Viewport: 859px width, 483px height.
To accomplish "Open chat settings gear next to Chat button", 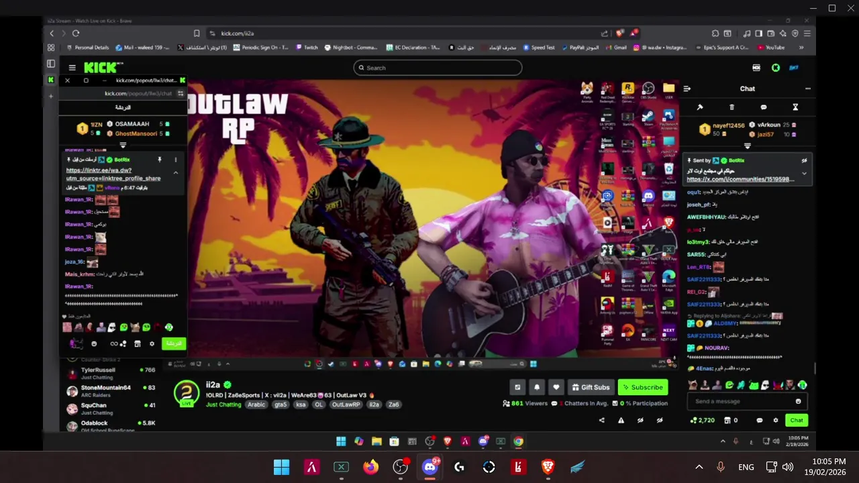I will click(x=775, y=421).
